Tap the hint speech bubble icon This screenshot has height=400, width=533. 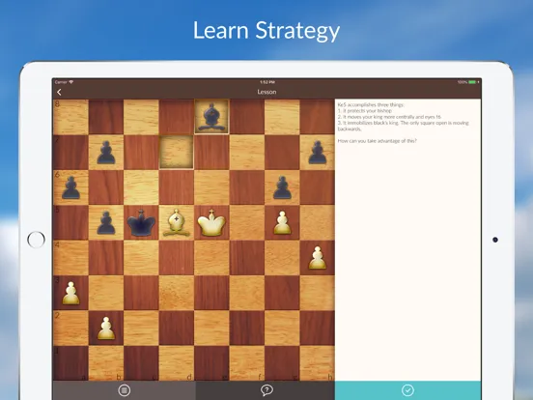(x=266, y=390)
